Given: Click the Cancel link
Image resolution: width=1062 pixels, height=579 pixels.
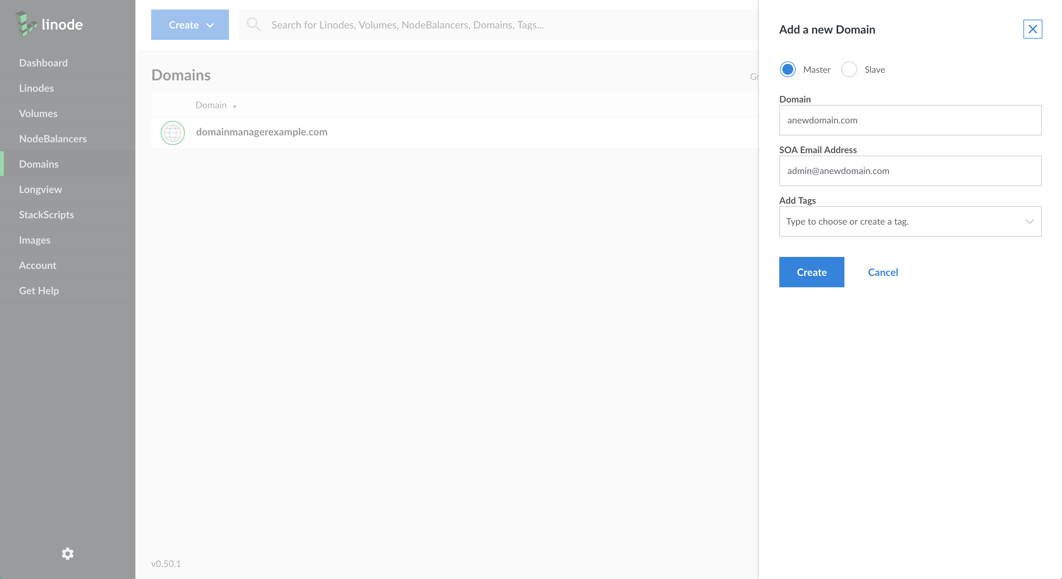Looking at the screenshot, I should (883, 272).
